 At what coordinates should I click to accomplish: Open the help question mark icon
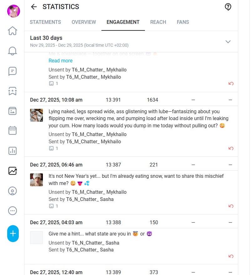[228, 7]
